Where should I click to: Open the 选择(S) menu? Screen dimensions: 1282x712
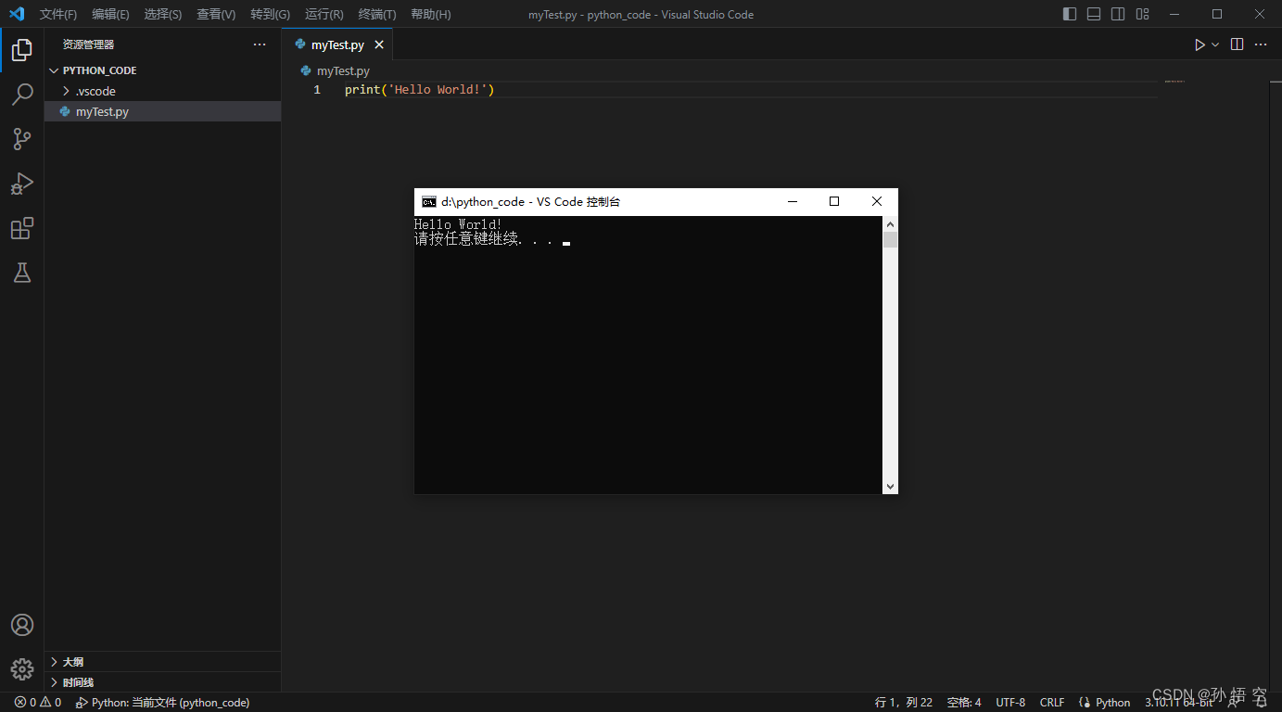point(163,14)
